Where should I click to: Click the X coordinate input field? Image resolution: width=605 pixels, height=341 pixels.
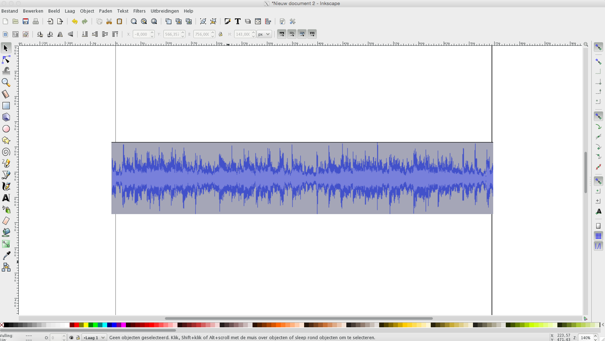(141, 34)
